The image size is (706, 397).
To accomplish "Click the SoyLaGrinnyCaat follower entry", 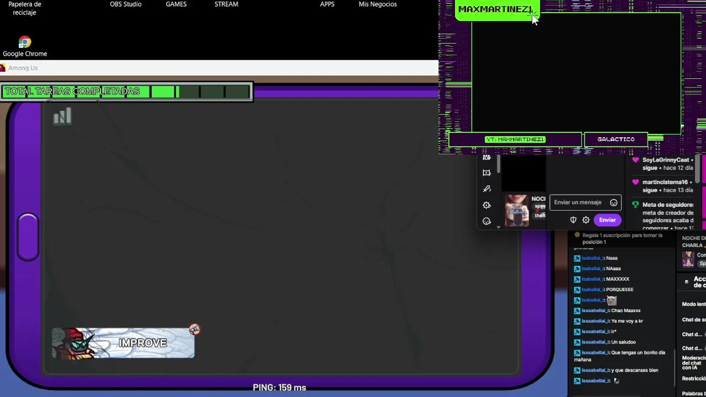I will click(x=664, y=164).
